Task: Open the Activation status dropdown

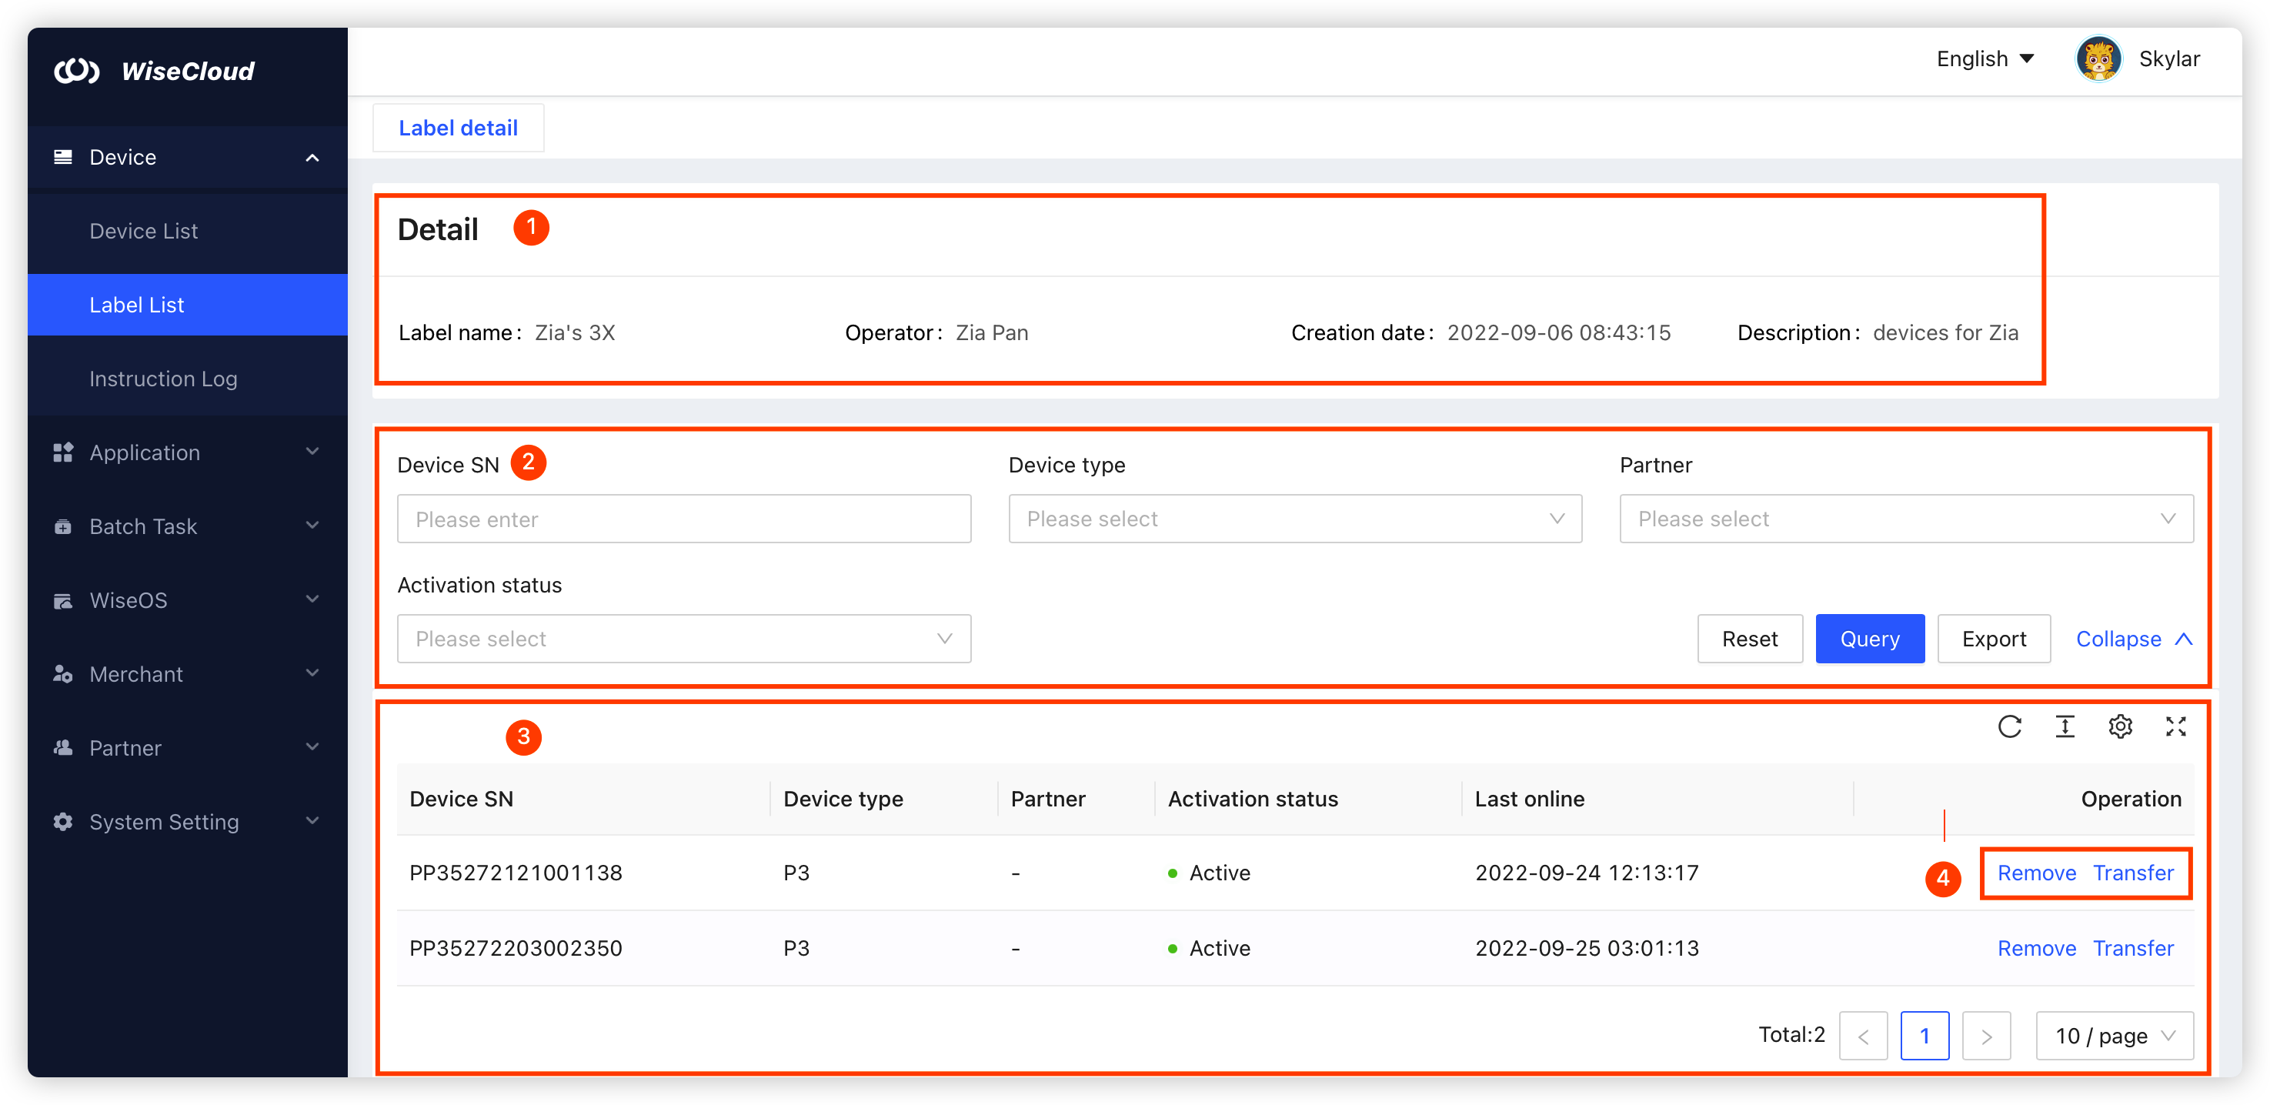Action: click(x=684, y=639)
